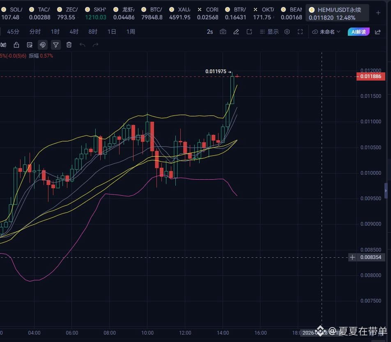Open the XAU/ ticker tab

179,13
